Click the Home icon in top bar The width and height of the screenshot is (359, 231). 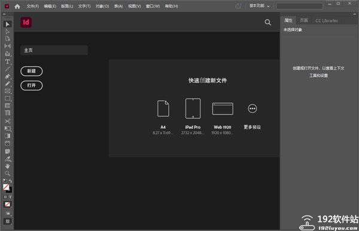[17, 7]
